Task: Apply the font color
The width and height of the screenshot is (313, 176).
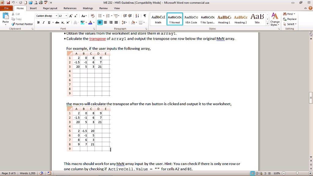Action: click(90, 23)
